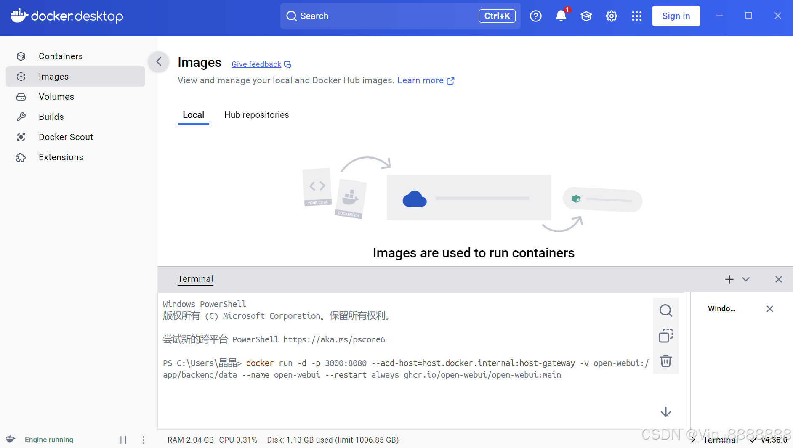The height and width of the screenshot is (448, 793).
Task: Clear the terminal with the trash icon
Action: pos(665,361)
